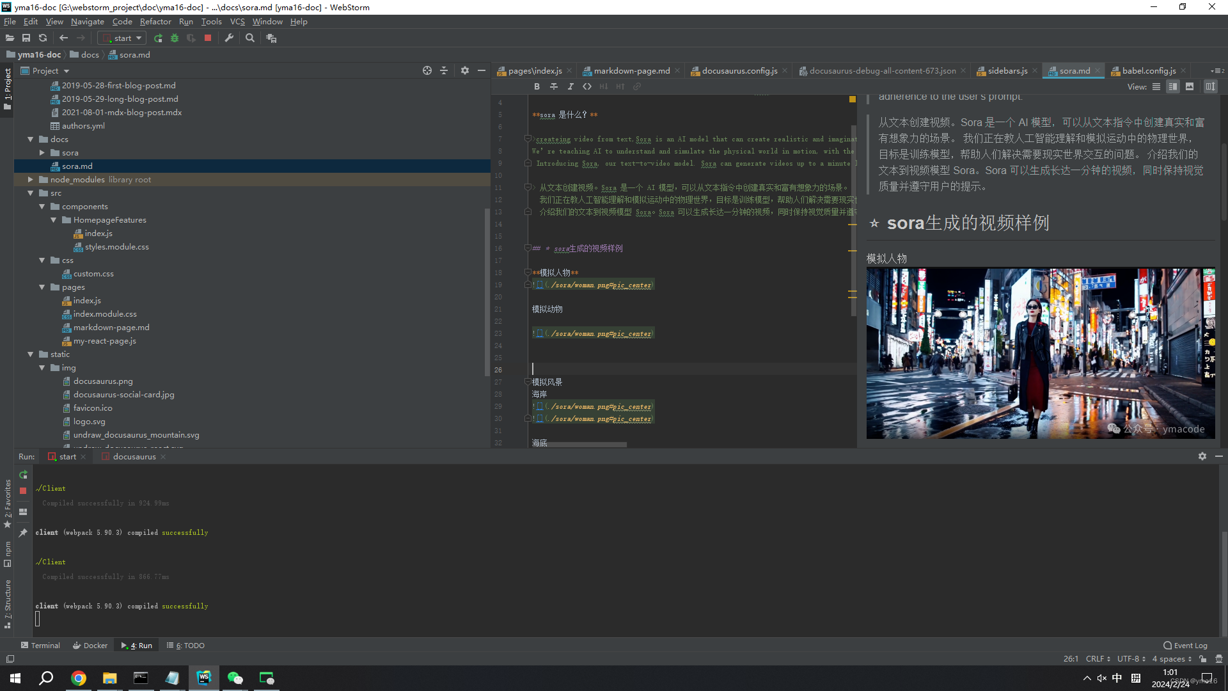Collapse the HomepageFeatures folder
Image resolution: width=1228 pixels, height=691 pixels.
(x=53, y=220)
